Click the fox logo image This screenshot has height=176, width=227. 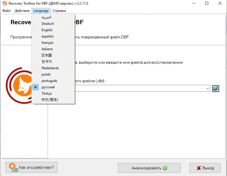[x=19, y=85]
